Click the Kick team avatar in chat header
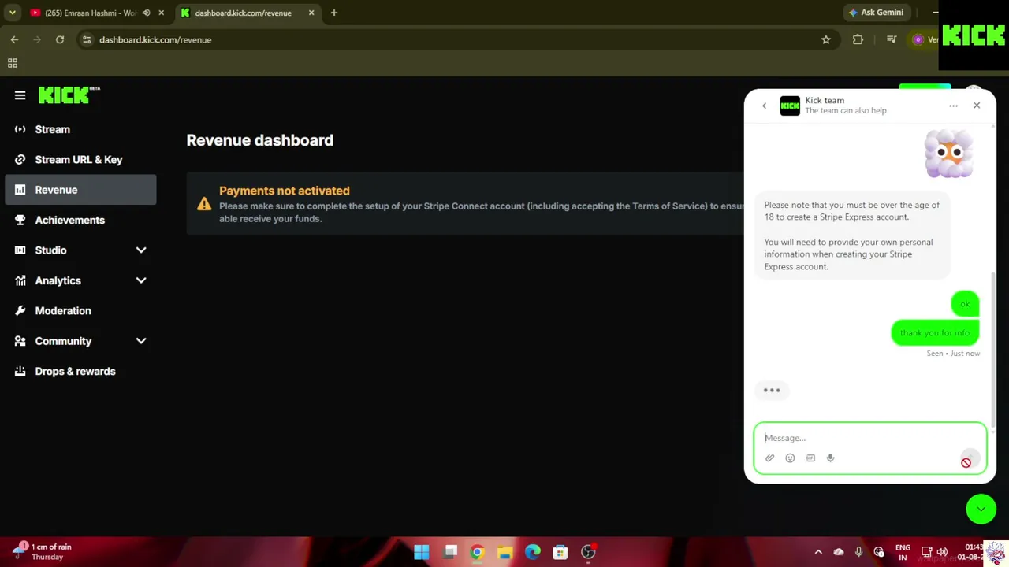The width and height of the screenshot is (1009, 567). click(x=790, y=106)
